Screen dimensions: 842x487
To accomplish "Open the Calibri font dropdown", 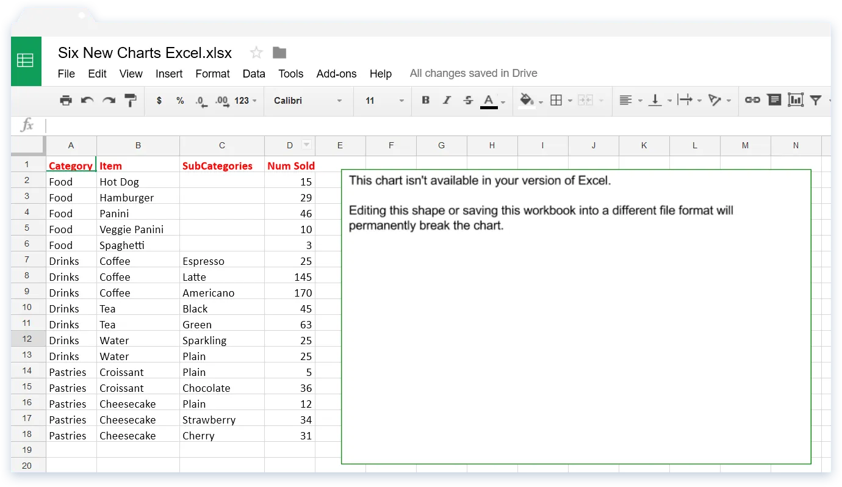I will tap(308, 101).
